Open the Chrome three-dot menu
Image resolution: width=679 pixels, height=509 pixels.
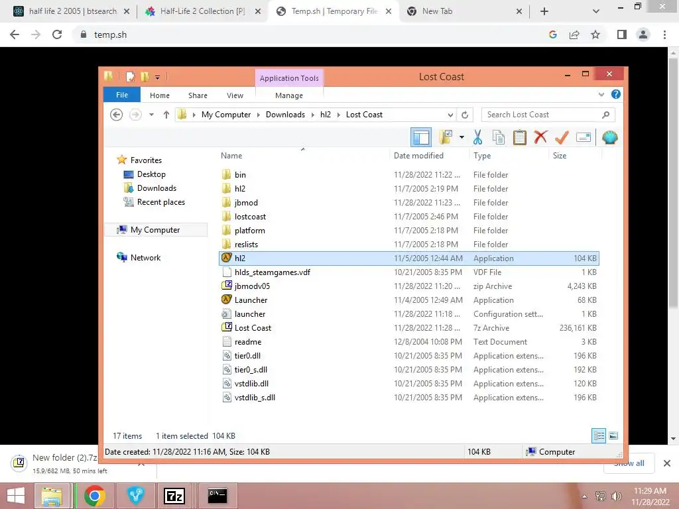(x=664, y=34)
